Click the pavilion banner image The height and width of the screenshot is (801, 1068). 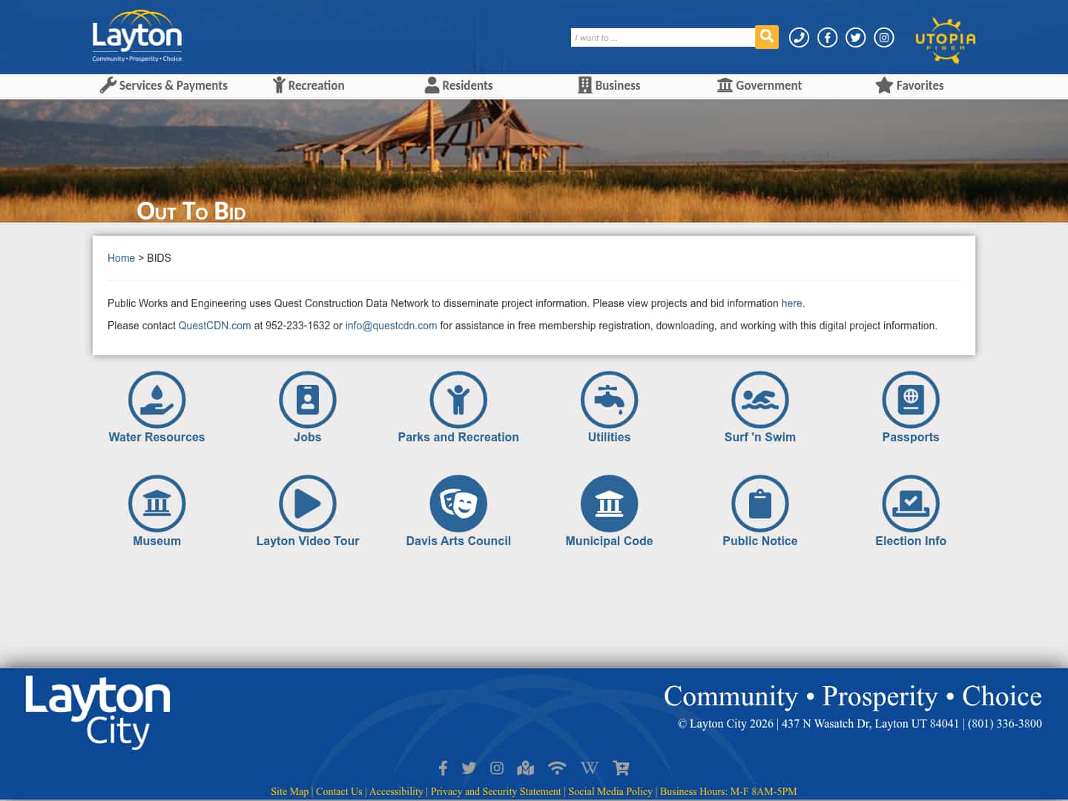pos(534,161)
